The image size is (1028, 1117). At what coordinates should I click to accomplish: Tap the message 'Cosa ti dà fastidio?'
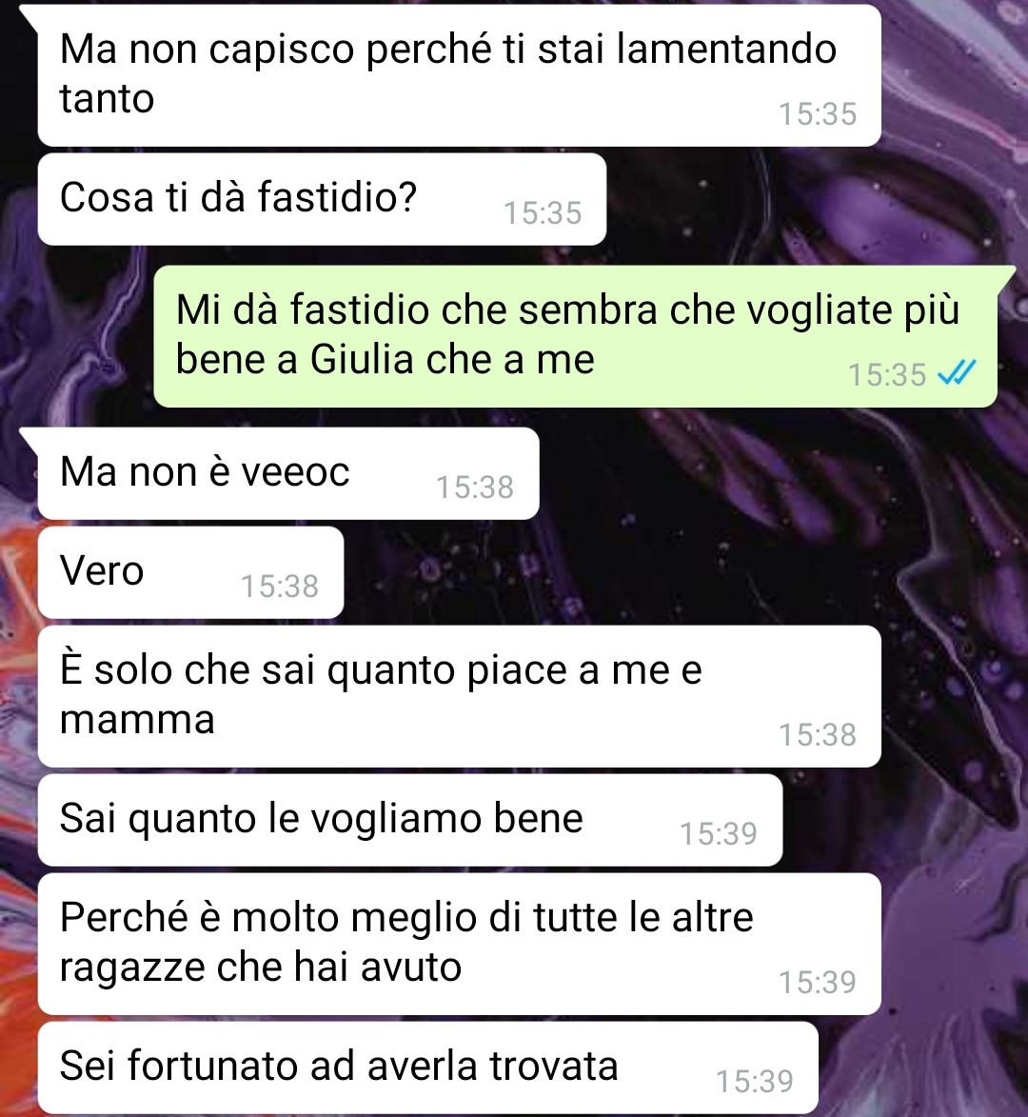pos(322,199)
